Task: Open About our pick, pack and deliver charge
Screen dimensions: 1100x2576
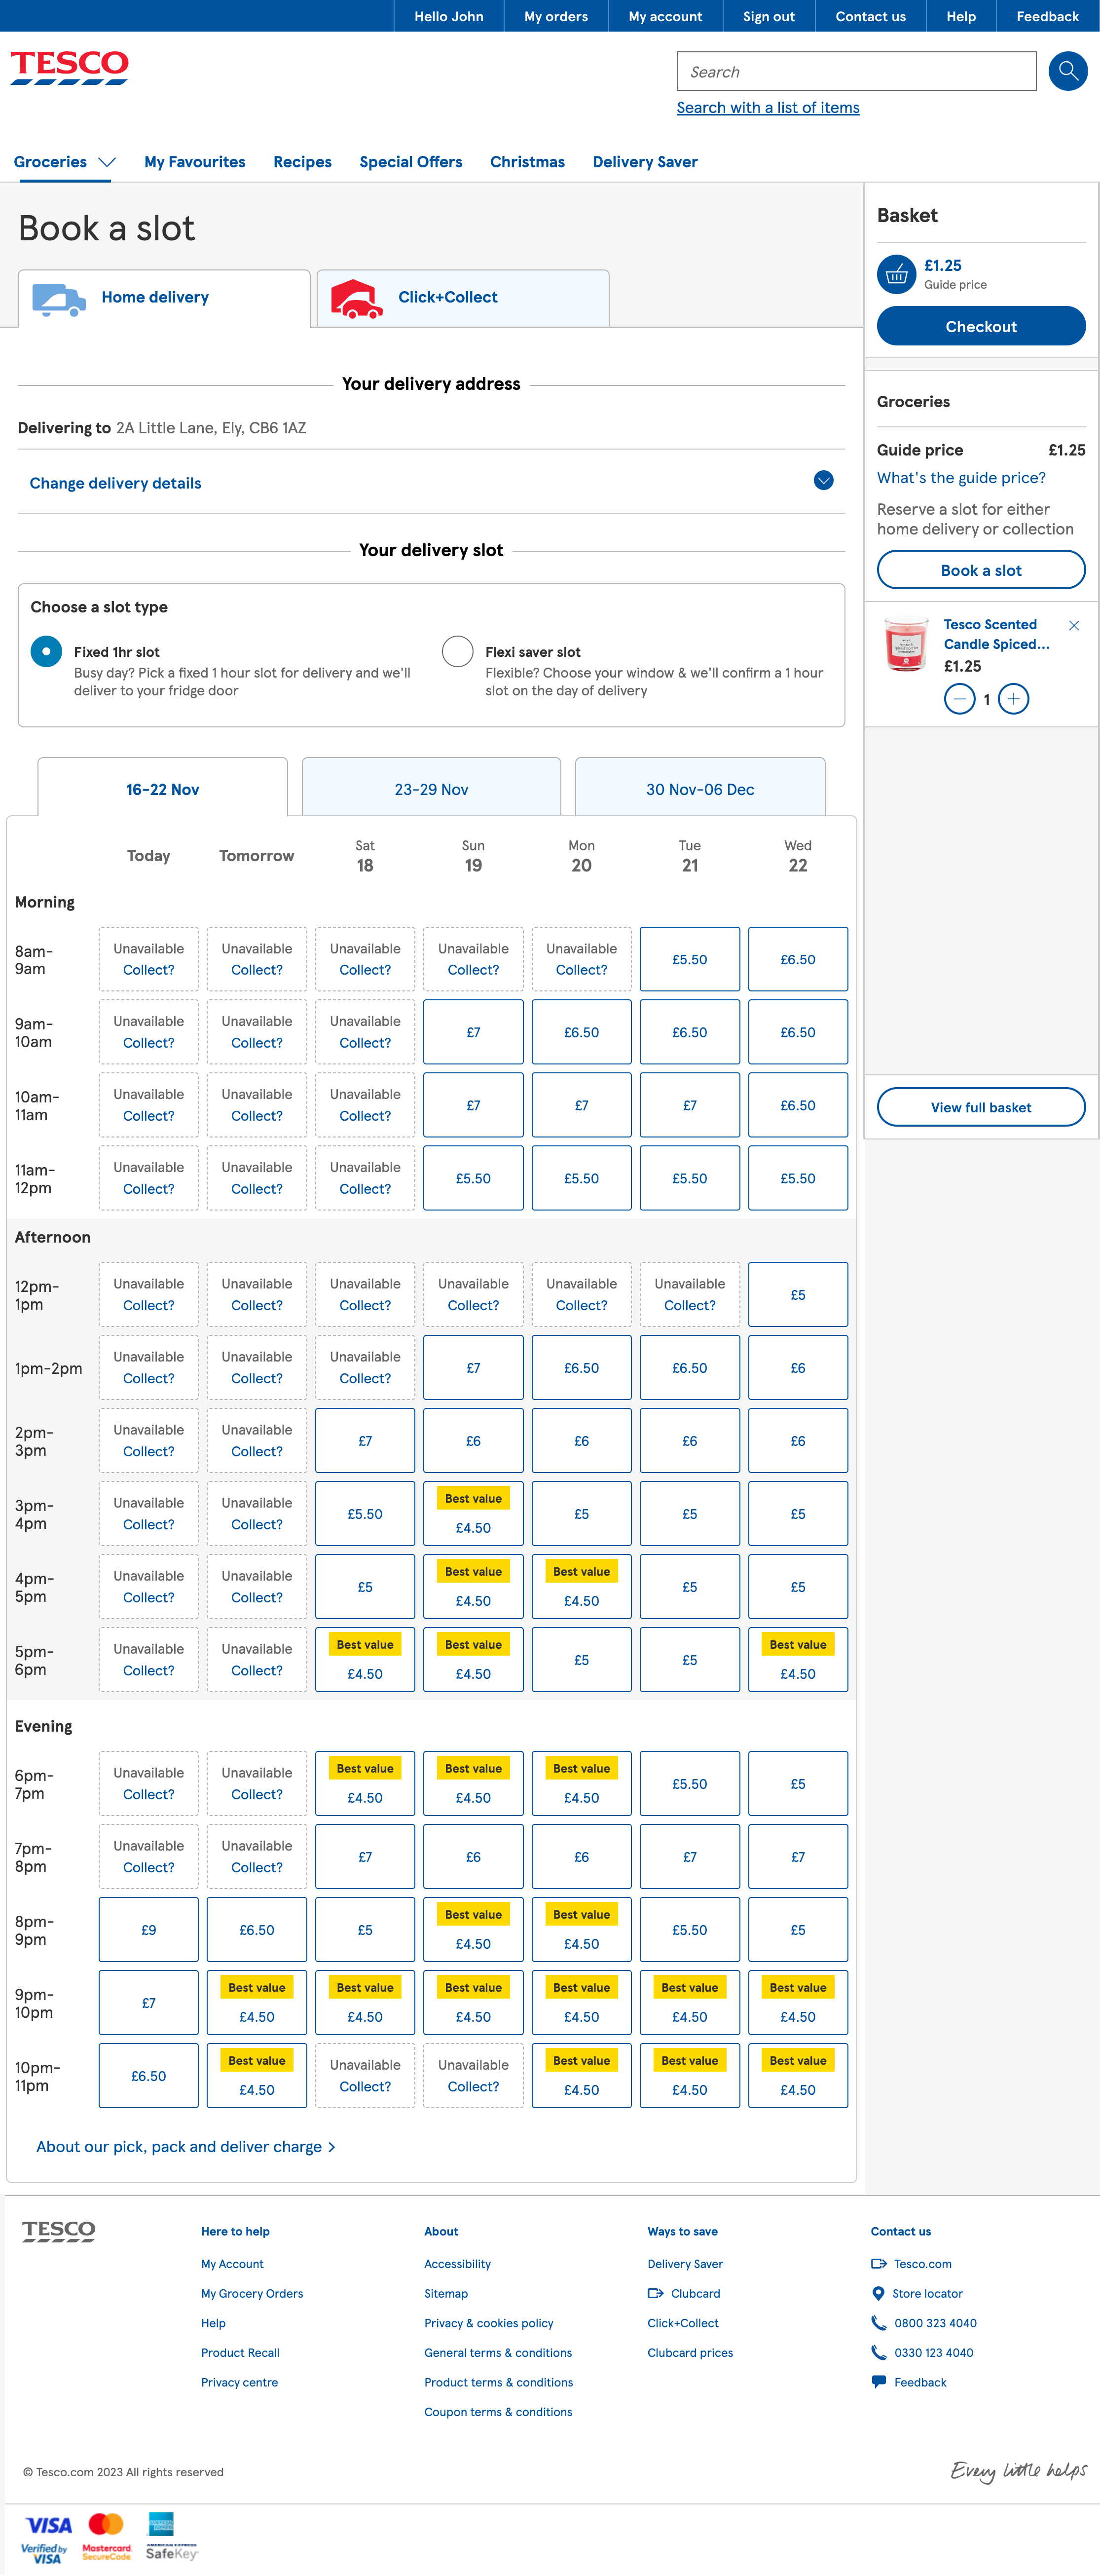Action: click(x=185, y=2146)
